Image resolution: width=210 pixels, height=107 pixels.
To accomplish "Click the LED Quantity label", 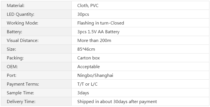I will tap(21, 14).
